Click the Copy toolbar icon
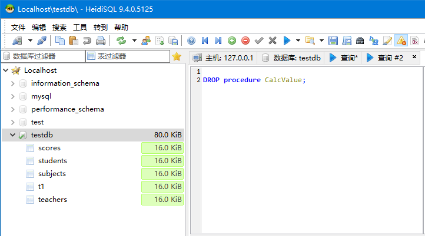Screen dimensions: 425x236 point(60,41)
